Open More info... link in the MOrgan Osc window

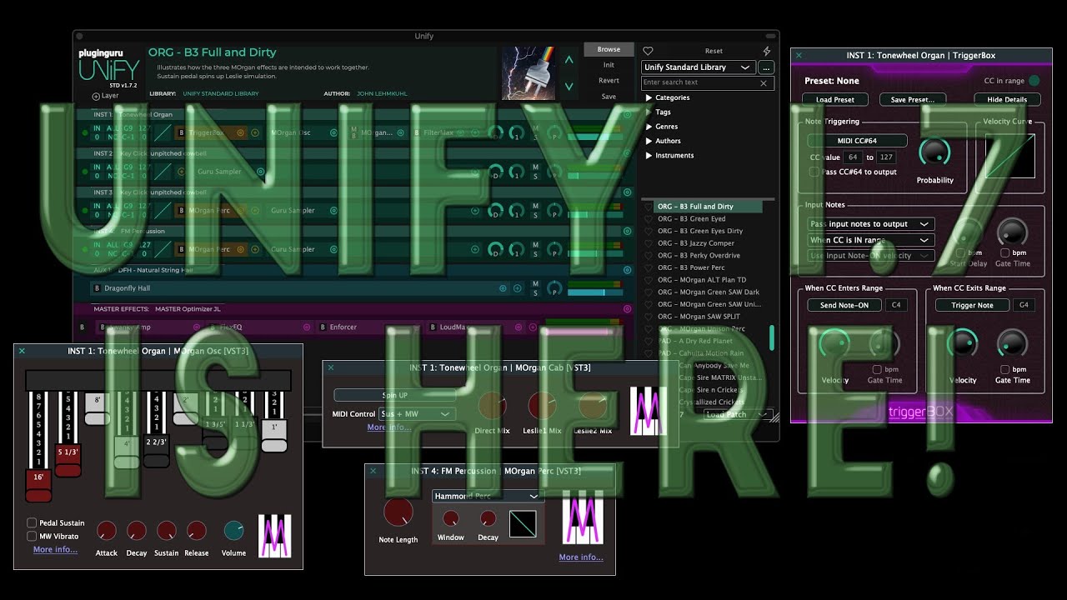[x=55, y=550]
